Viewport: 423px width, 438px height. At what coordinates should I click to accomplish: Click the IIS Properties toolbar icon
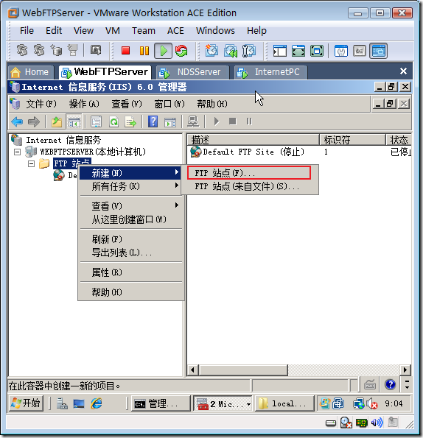point(96,121)
